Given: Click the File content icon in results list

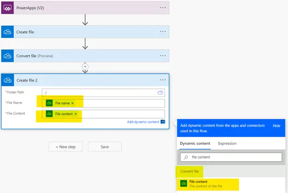Looking at the screenshot, I should (x=184, y=184).
